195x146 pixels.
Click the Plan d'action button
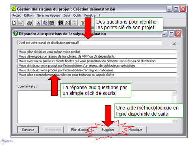click(80, 130)
